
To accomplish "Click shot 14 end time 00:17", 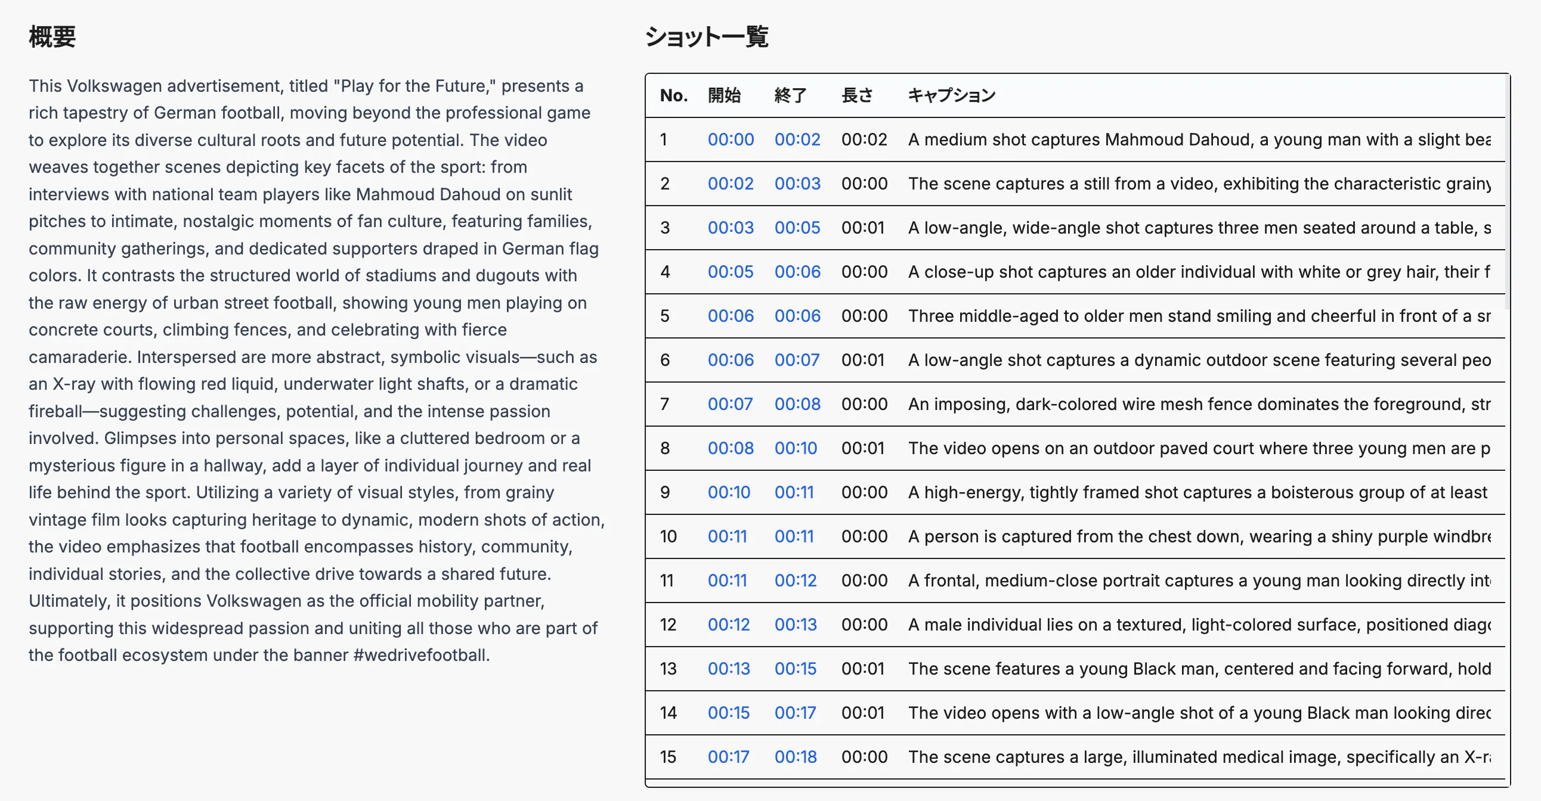I will tap(795, 713).
